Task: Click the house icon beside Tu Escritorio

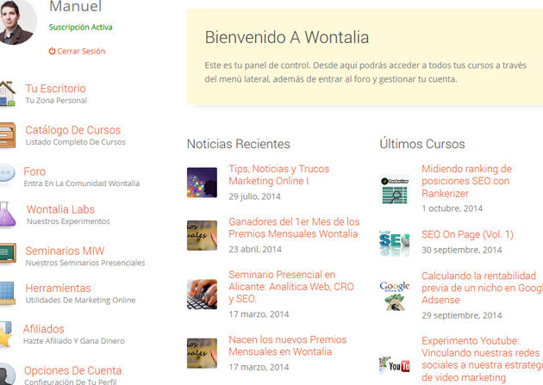Action: coord(7,93)
